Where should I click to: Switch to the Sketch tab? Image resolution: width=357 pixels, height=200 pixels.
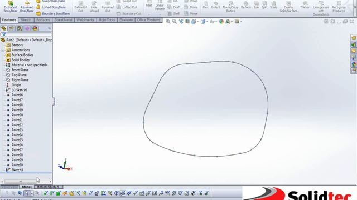(x=26, y=20)
